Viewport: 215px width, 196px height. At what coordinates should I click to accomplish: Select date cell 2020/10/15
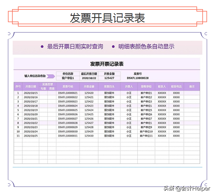point(31,93)
